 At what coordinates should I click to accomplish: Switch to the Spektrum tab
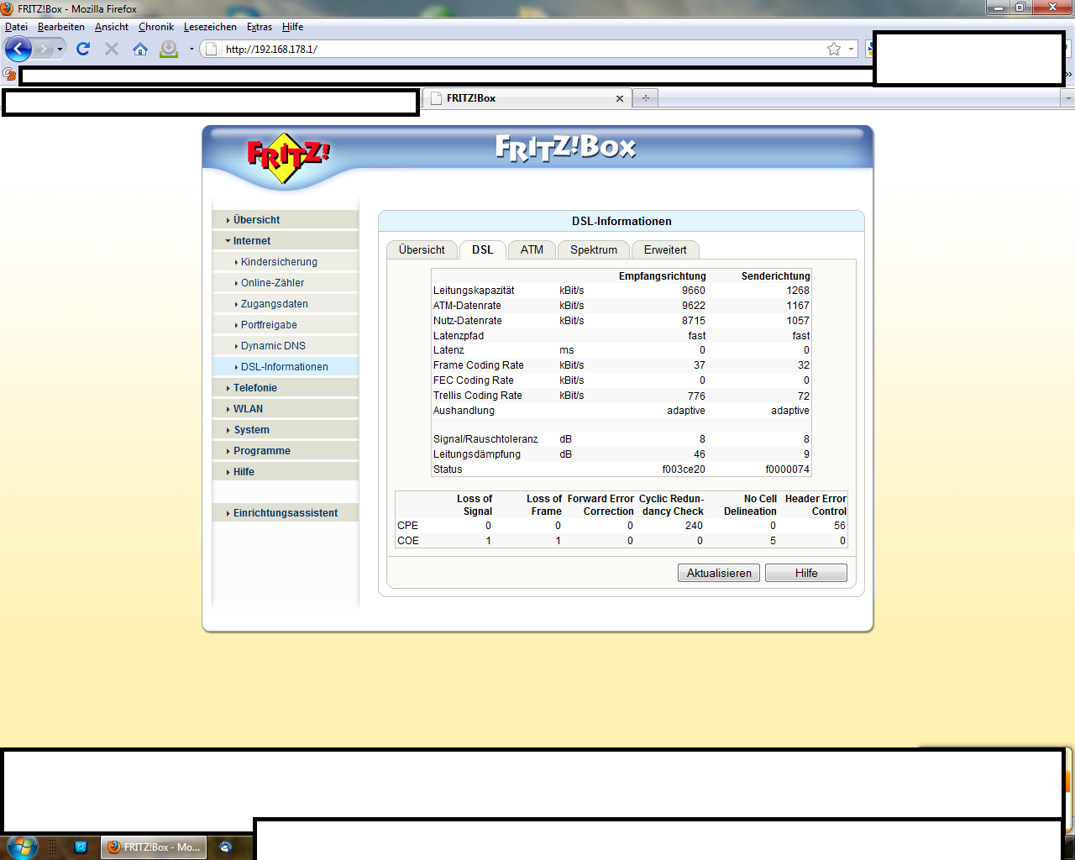[594, 249]
